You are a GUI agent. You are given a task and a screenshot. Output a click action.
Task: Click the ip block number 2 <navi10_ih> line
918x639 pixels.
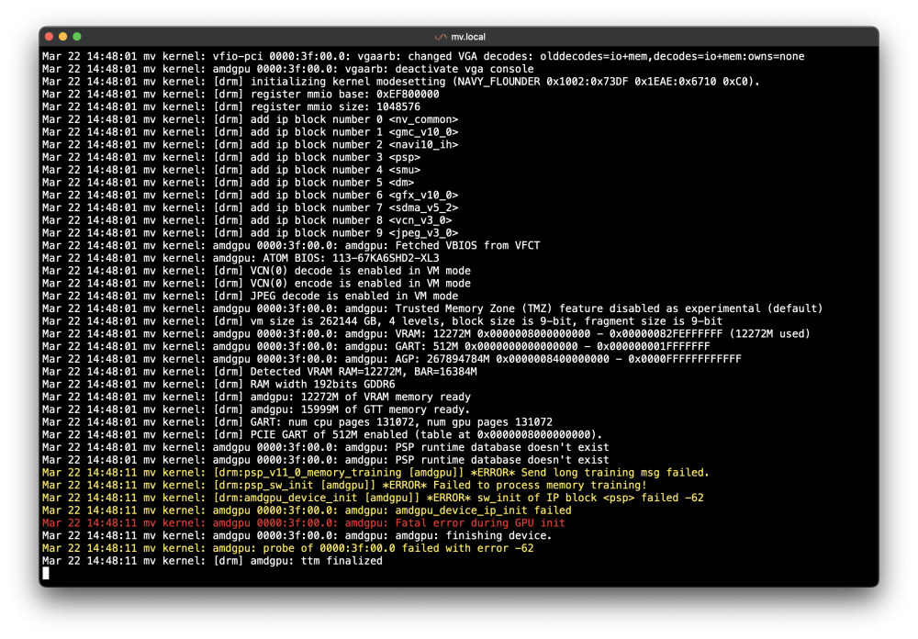point(250,144)
